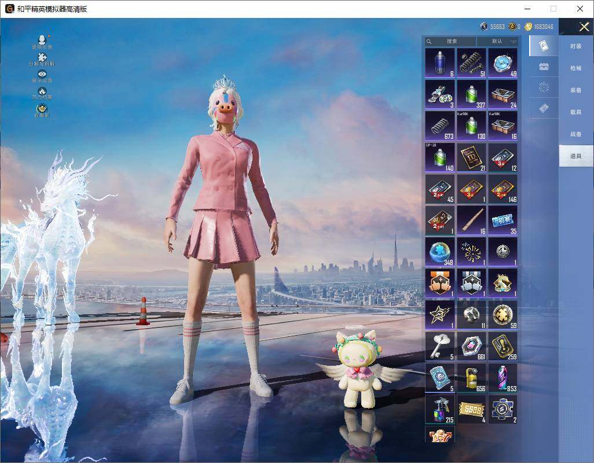Select the card sub-category icon

coord(544,46)
